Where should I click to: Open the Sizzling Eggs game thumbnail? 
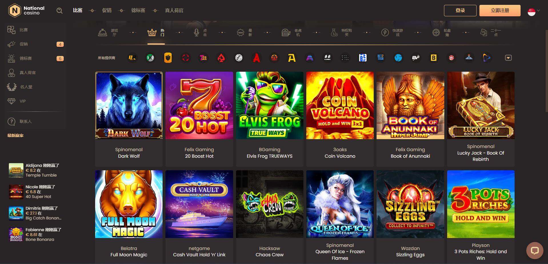tap(410, 204)
